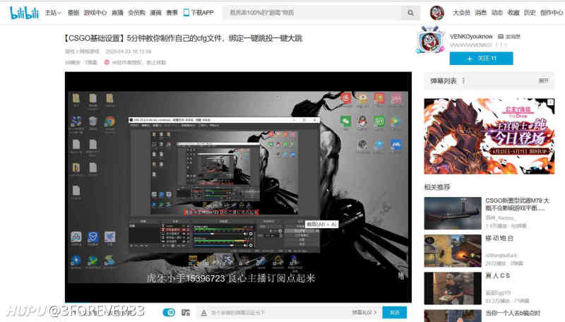Expand the 主站 dropdown in navbar
Screen dimensions: 565x322
pyautogui.click(x=53, y=13)
